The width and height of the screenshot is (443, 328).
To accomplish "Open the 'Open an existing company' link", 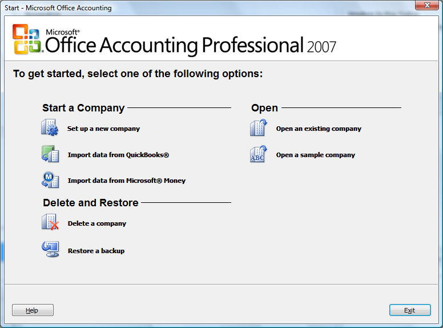I will click(x=319, y=129).
